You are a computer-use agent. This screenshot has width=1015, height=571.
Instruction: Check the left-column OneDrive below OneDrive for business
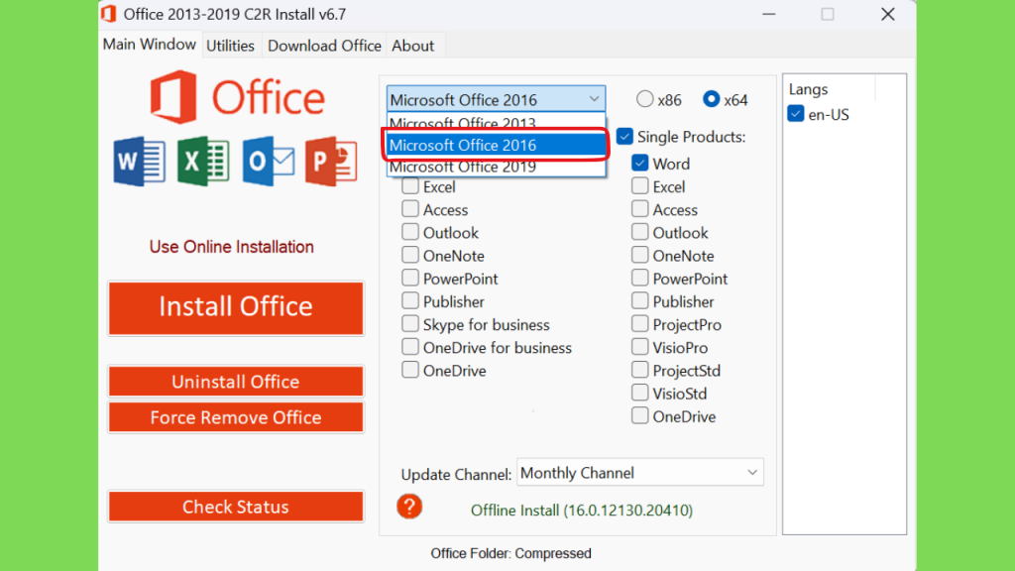click(409, 371)
